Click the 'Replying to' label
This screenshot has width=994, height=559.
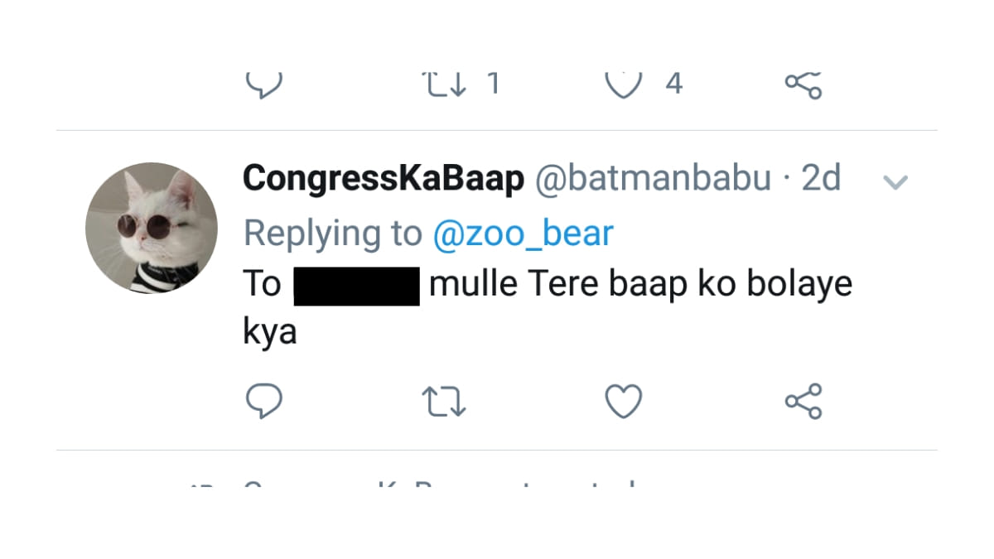[x=332, y=234]
